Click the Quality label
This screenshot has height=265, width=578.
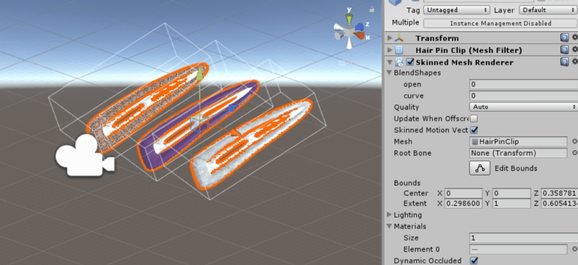pos(406,107)
